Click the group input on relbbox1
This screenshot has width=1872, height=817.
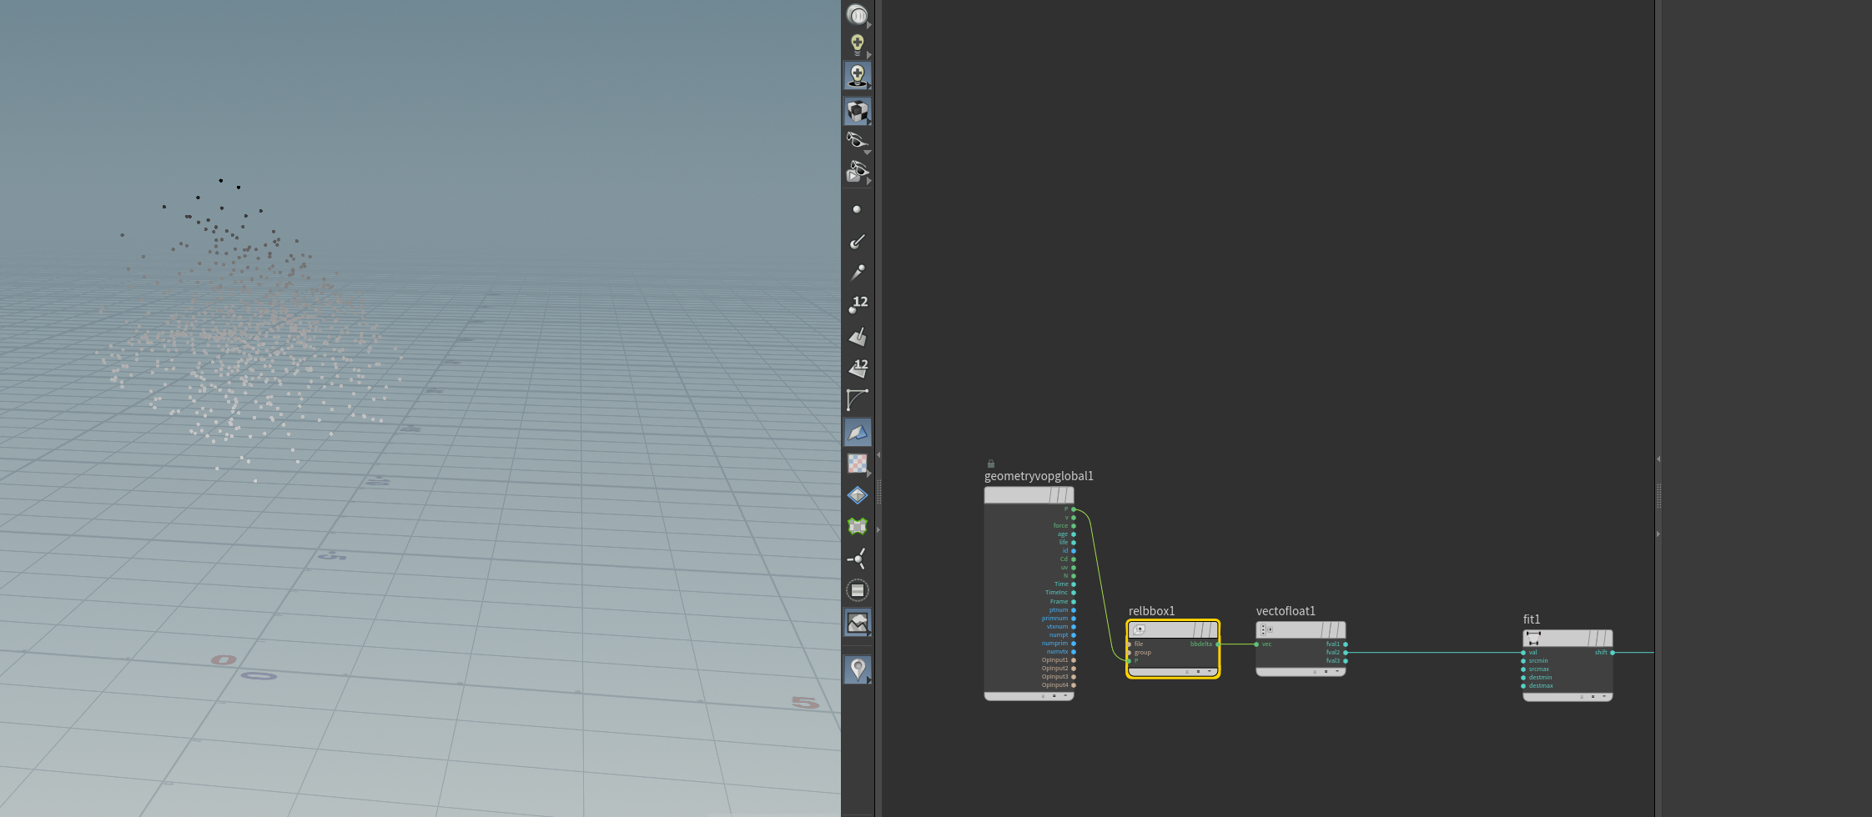click(1129, 653)
